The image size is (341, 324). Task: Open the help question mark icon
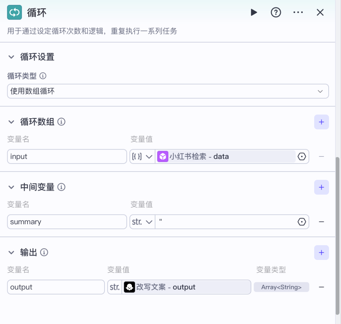pos(276,12)
